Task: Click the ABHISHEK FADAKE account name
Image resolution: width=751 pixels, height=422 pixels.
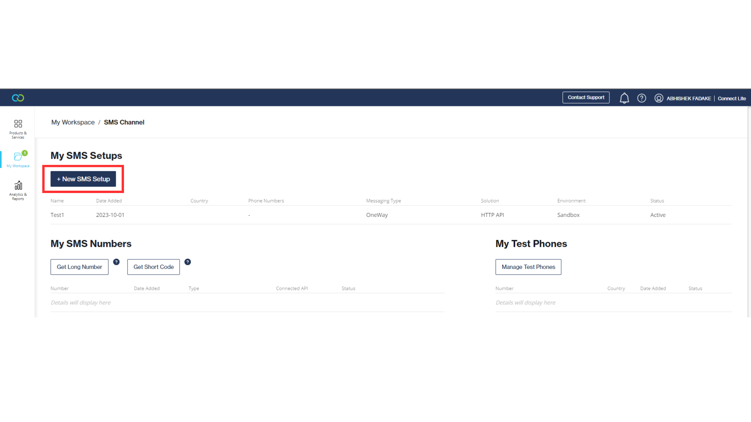Action: click(x=688, y=98)
